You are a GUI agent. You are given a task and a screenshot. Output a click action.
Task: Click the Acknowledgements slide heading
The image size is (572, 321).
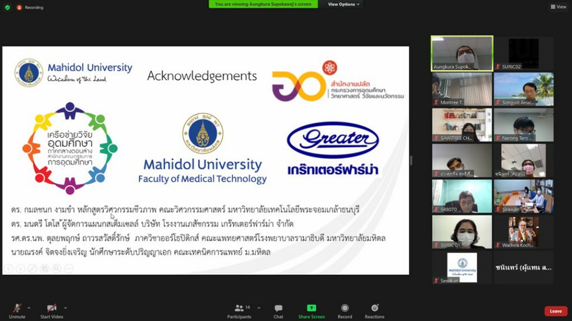pyautogui.click(x=202, y=76)
